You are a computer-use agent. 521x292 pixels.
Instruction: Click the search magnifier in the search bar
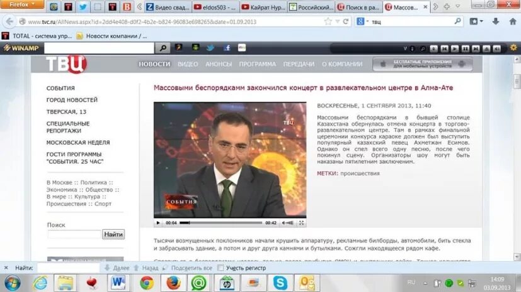[x=457, y=21]
